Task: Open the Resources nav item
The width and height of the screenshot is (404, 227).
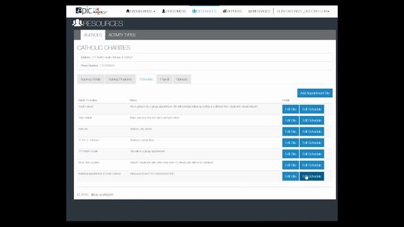Action: [205, 11]
